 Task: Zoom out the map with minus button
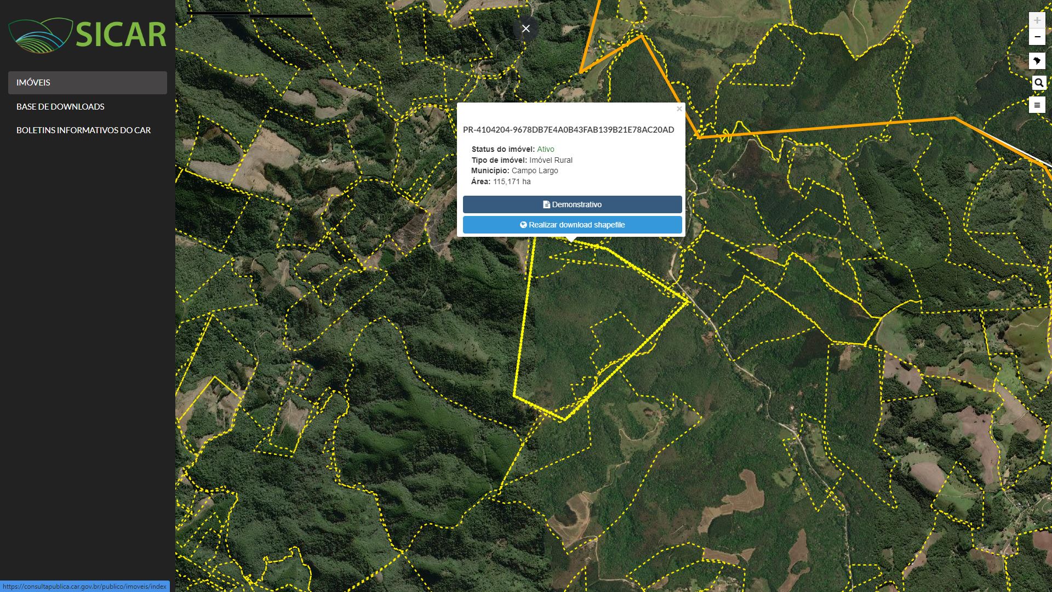[1037, 37]
